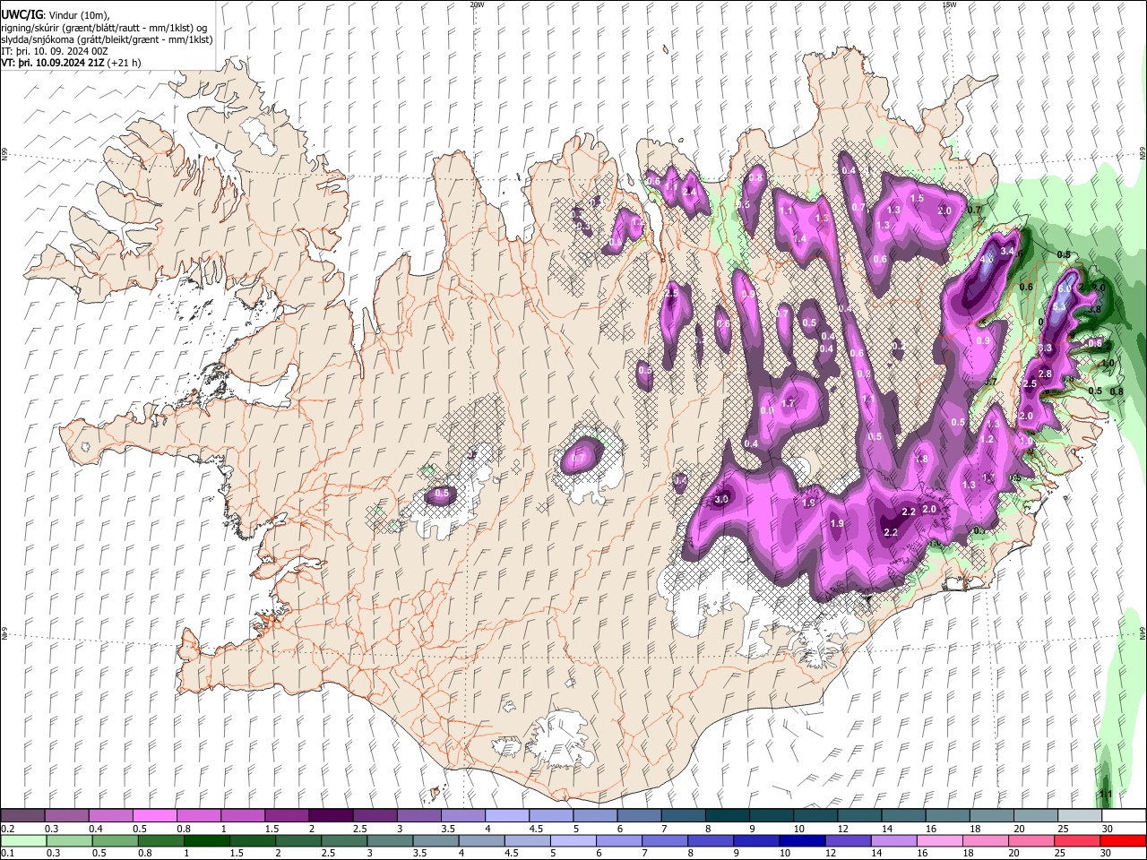The width and height of the screenshot is (1147, 860).
Task: Click the deep navy blue swatch labeled 10 in lower legend row
Action: (x=802, y=840)
